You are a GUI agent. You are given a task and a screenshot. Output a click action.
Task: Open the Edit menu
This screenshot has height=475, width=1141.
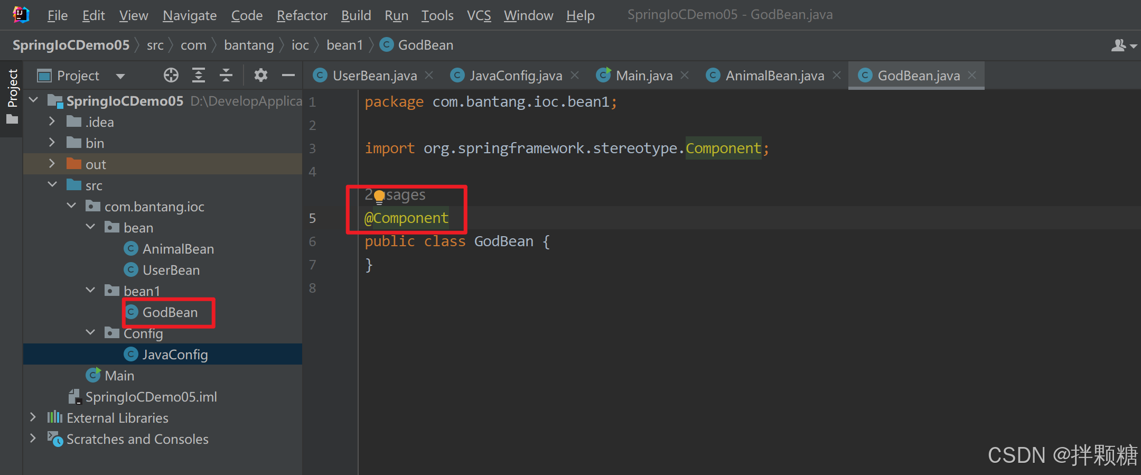(x=93, y=15)
